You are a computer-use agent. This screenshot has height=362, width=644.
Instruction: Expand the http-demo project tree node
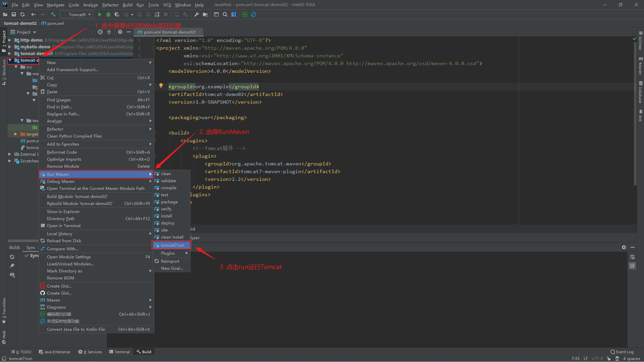pyautogui.click(x=10, y=40)
